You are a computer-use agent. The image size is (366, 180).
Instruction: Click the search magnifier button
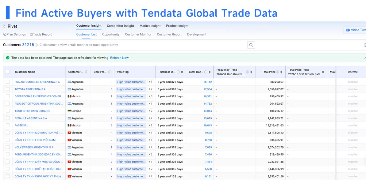[x=251, y=45]
